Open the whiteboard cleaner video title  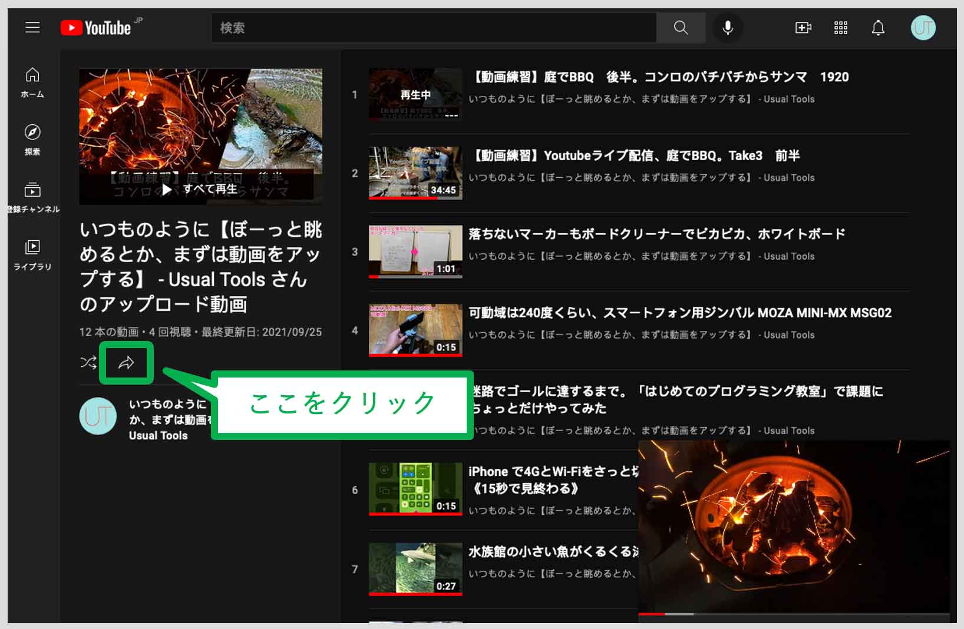[656, 234]
